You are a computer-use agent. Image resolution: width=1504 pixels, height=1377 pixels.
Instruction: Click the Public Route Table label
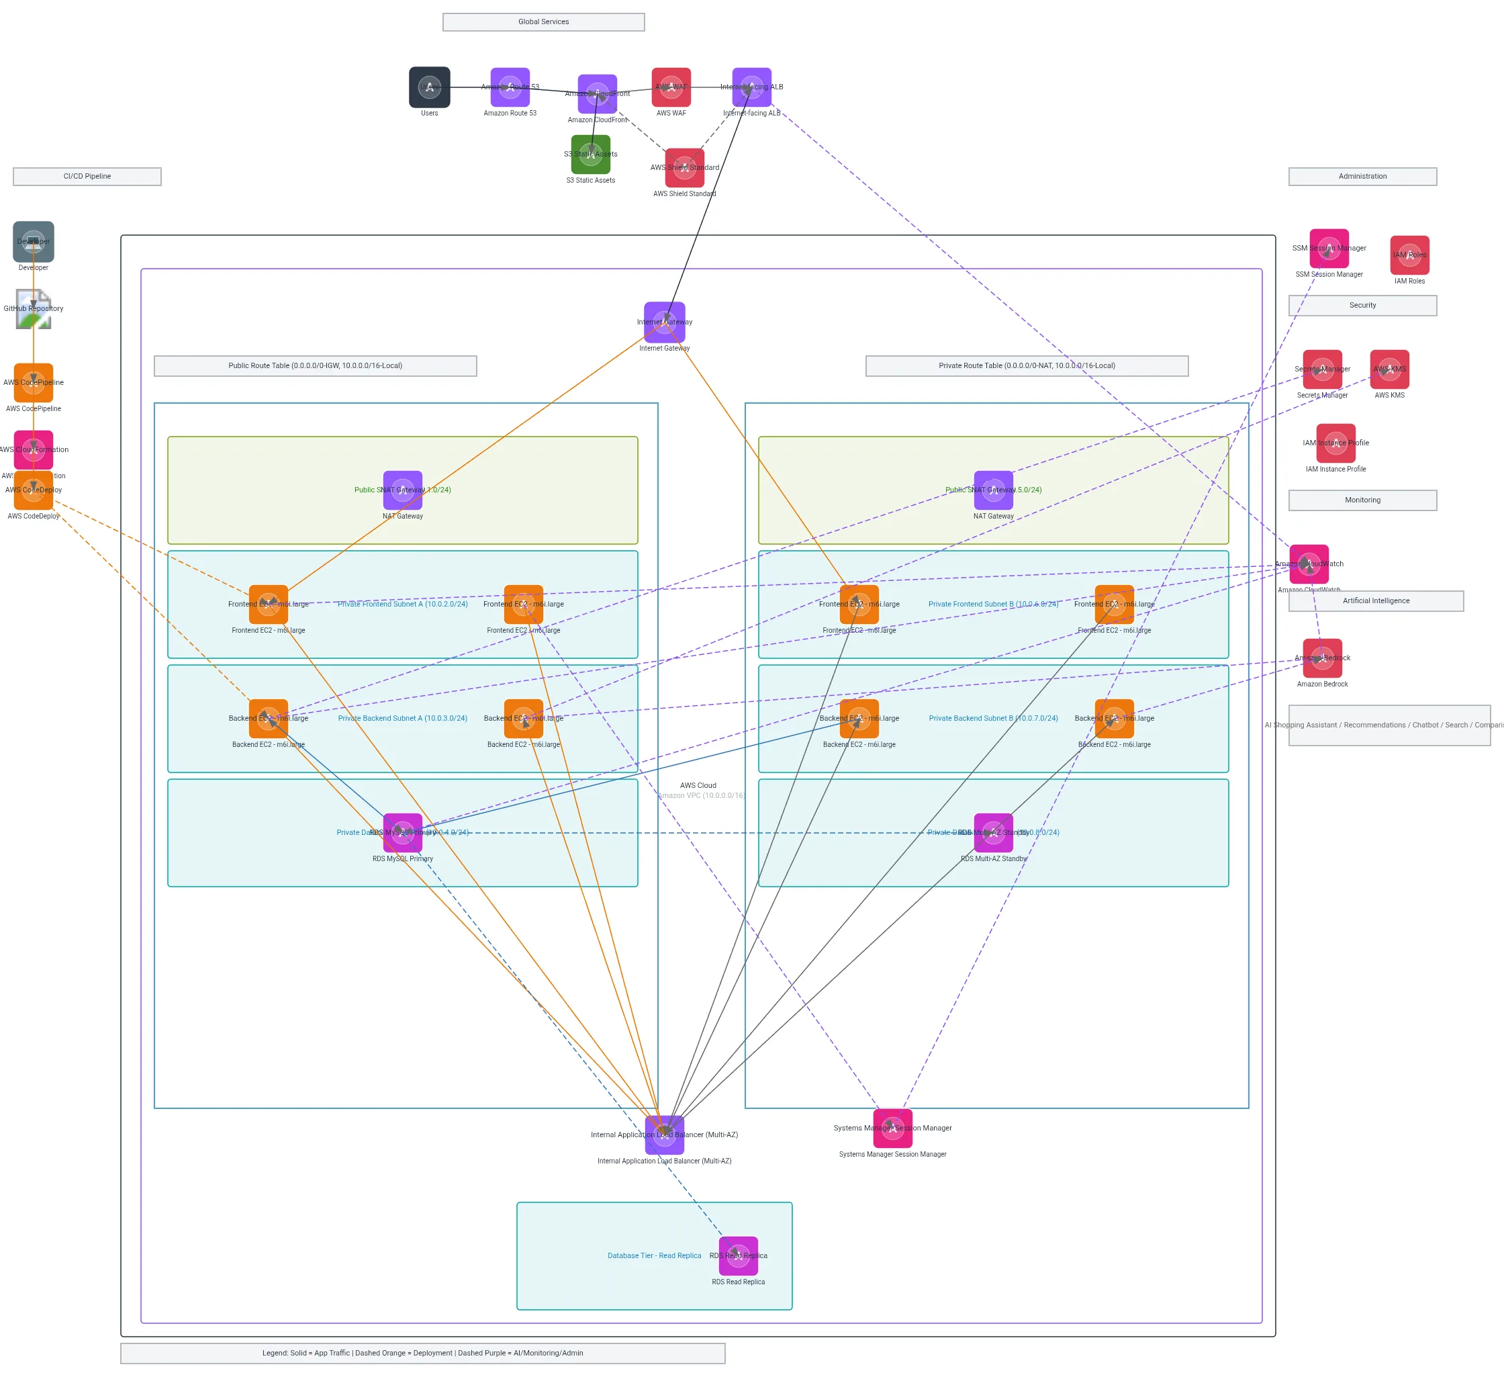[315, 365]
